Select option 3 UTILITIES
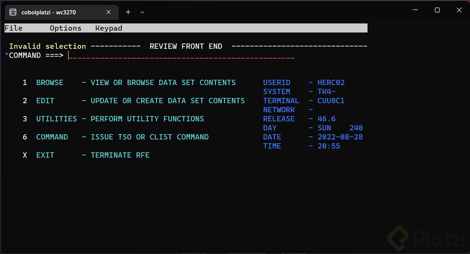The height and width of the screenshot is (254, 470). pyautogui.click(x=56, y=119)
